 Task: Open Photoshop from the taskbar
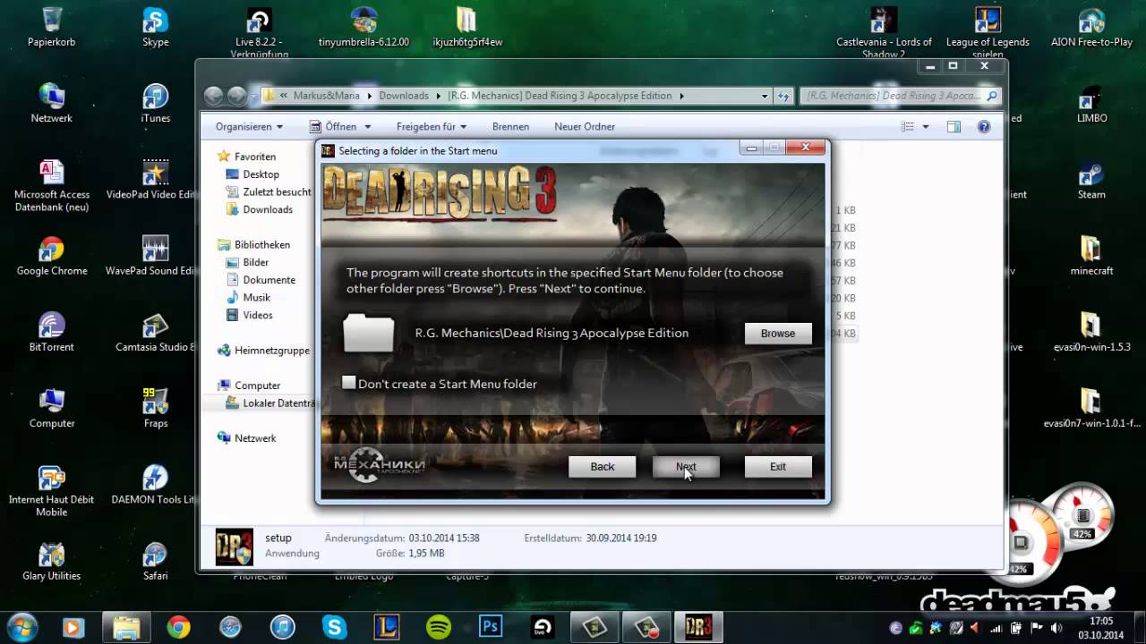click(x=491, y=627)
